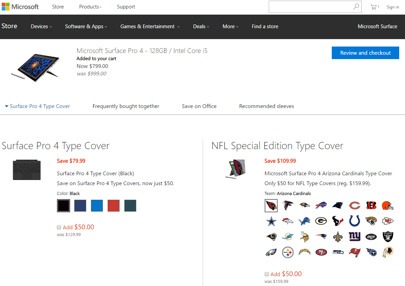
Task: Choose the Chicago Bears team logo
Action: coord(354,205)
